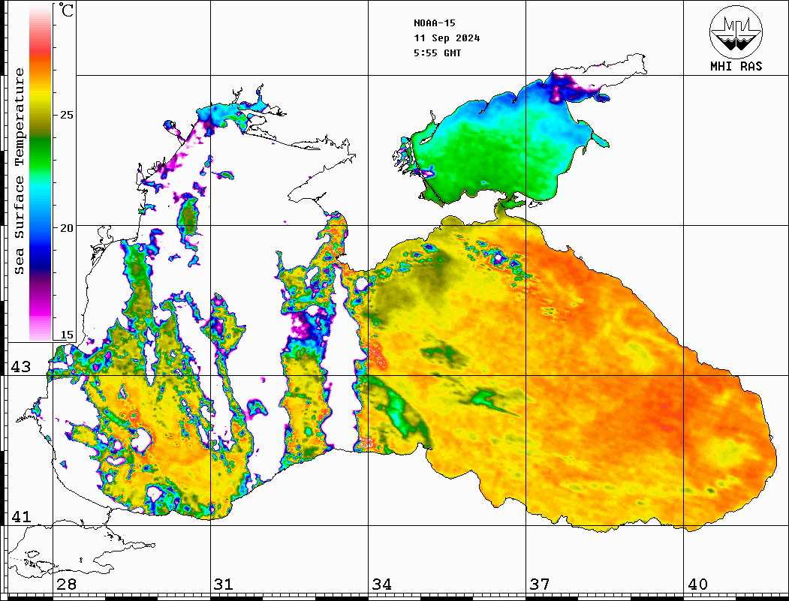789x601 pixels.
Task: Click the '20' value on the legend
Action: (x=66, y=228)
